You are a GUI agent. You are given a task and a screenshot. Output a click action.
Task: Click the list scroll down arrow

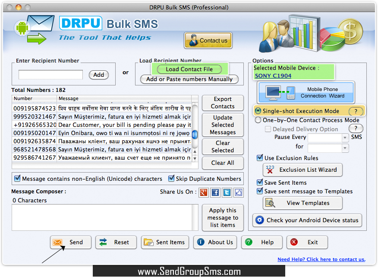coord(195,158)
